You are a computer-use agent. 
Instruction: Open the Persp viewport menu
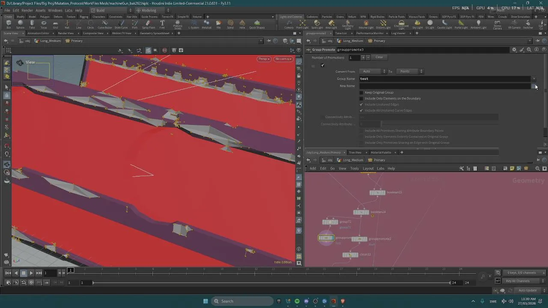coord(264,59)
